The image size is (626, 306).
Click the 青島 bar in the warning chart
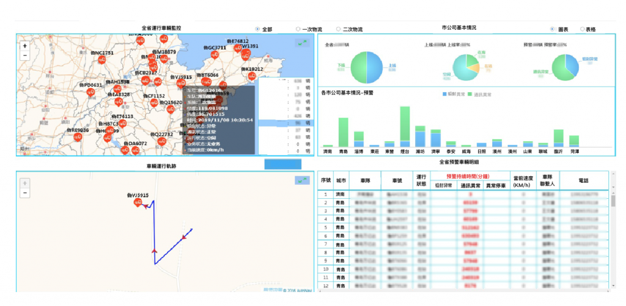pos(344,132)
